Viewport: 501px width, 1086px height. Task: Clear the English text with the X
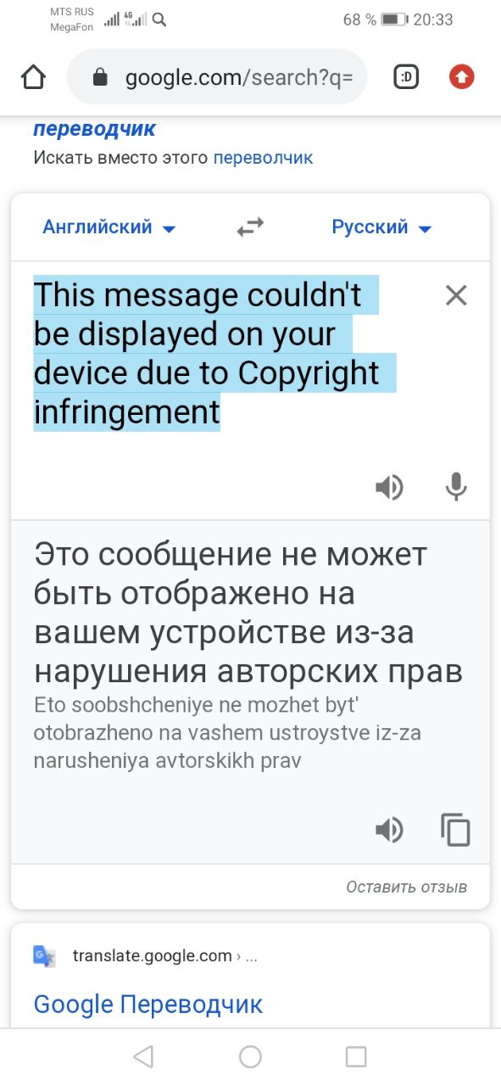[456, 295]
